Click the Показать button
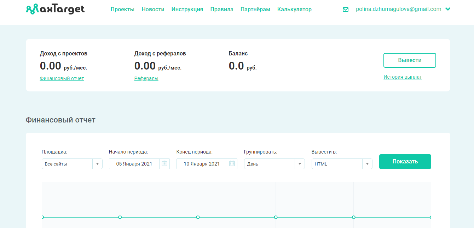The height and width of the screenshot is (228, 474). point(405,162)
